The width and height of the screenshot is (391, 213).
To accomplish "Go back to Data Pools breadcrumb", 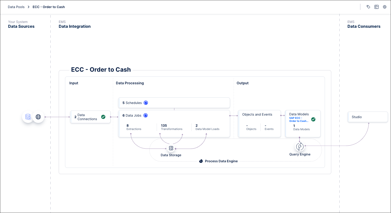I will point(16,7).
